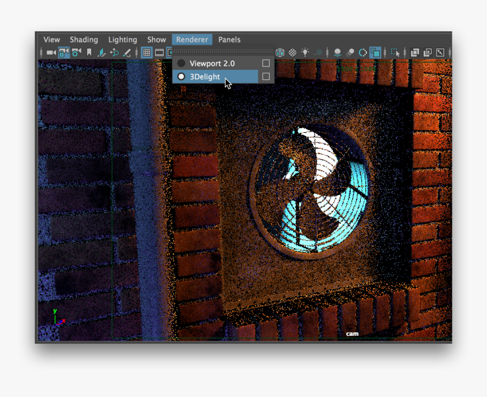This screenshot has height=397, width=487.
Task: Click the Isolate Select icon
Action: 395,53
